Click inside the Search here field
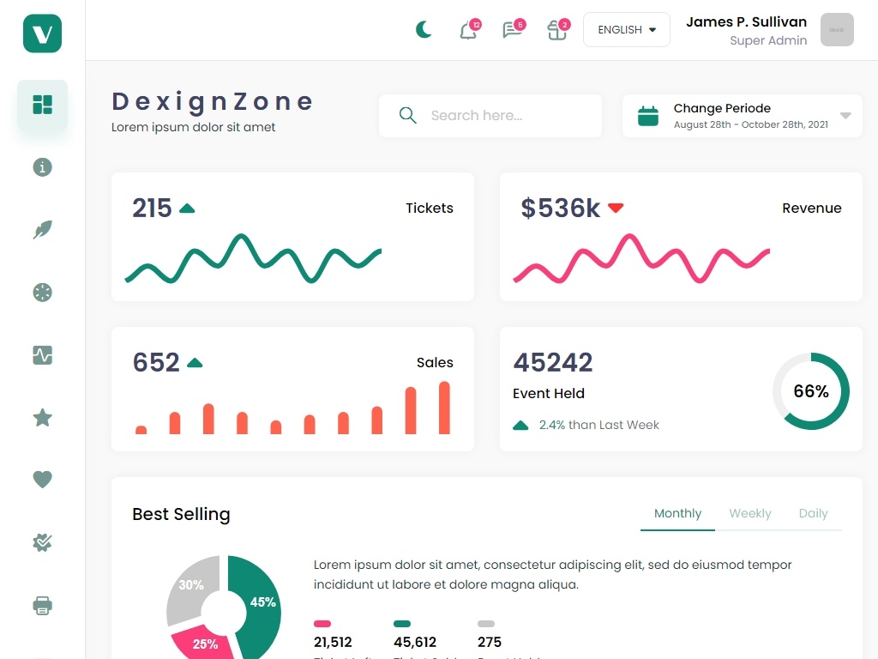878x659 pixels. click(x=490, y=116)
